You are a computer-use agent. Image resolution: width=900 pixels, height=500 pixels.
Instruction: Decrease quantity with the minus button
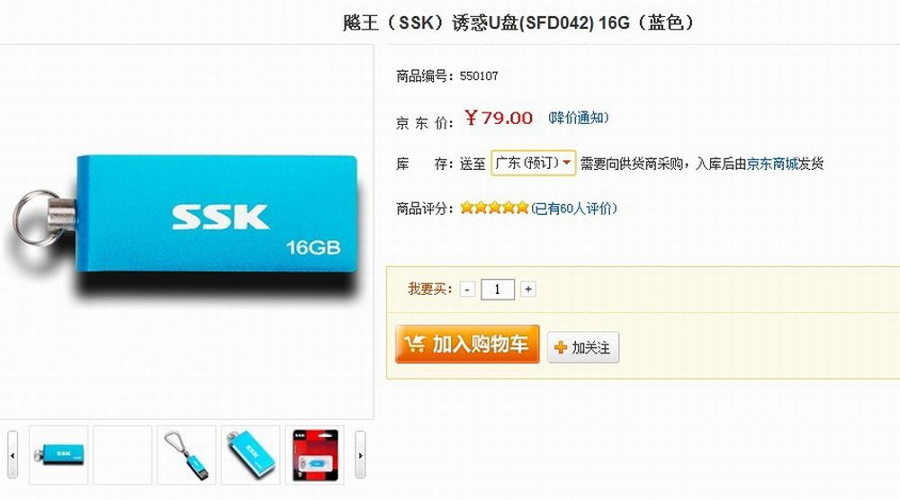(x=467, y=290)
